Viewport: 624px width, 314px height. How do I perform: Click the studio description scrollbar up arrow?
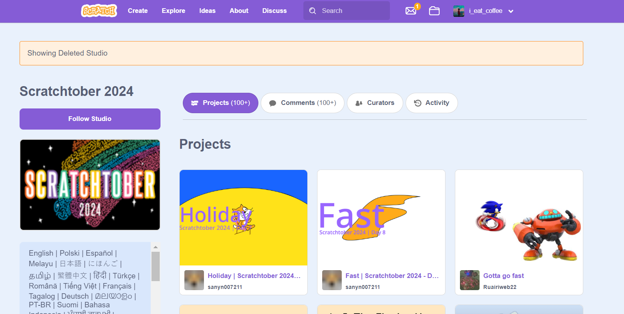pos(155,247)
